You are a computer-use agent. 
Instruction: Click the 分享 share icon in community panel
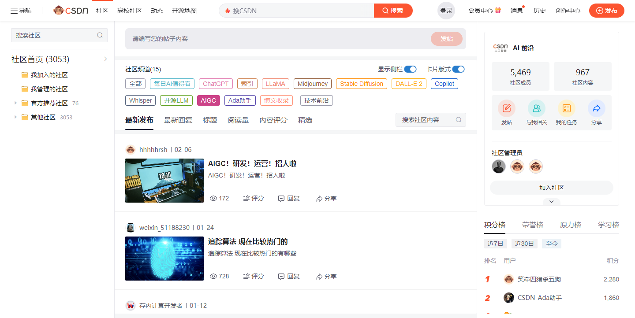pyautogui.click(x=597, y=108)
